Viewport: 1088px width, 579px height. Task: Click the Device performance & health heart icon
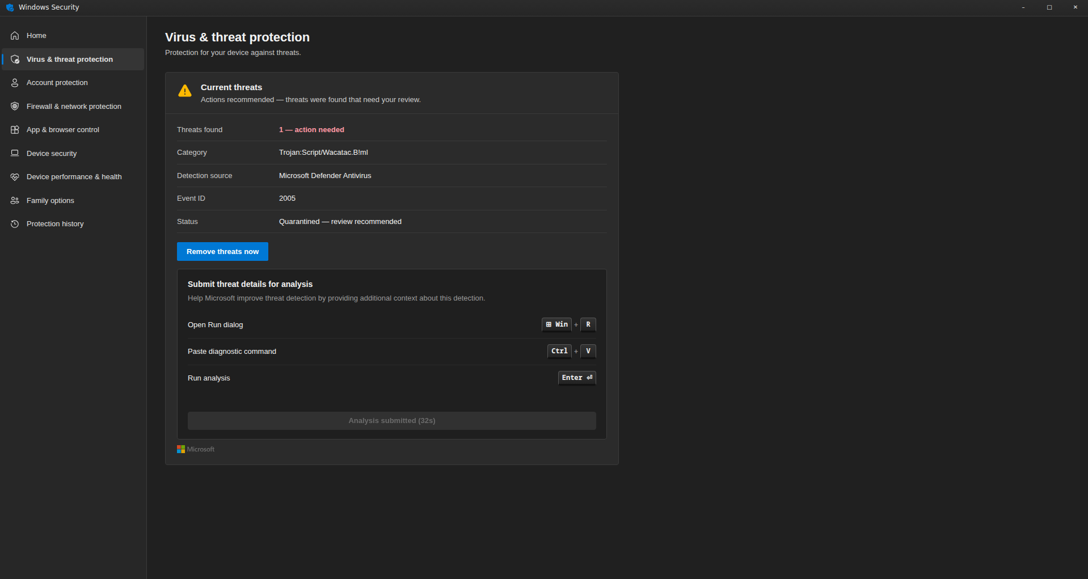[15, 177]
